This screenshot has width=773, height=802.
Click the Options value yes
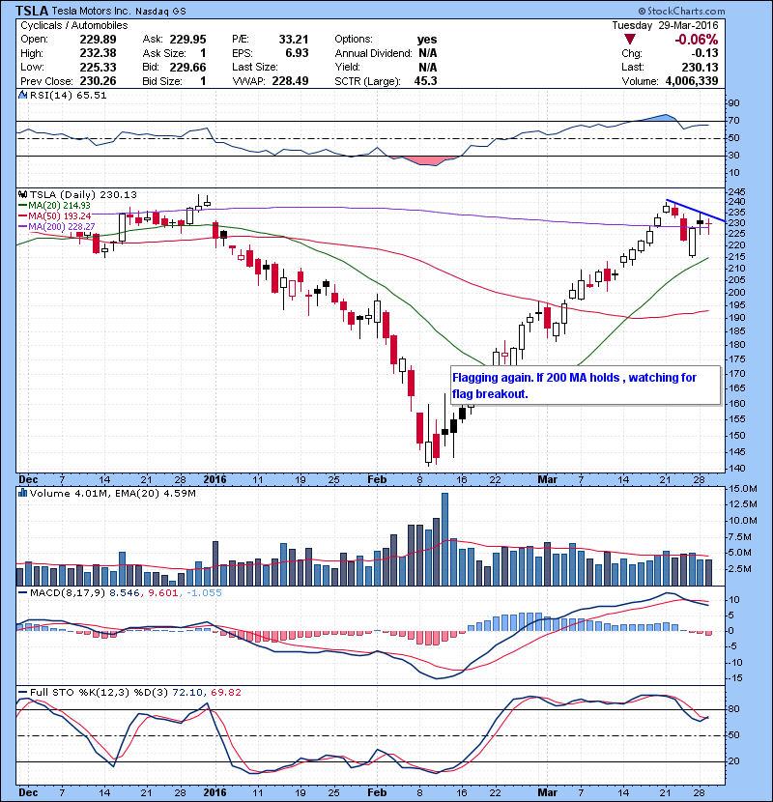[427, 40]
